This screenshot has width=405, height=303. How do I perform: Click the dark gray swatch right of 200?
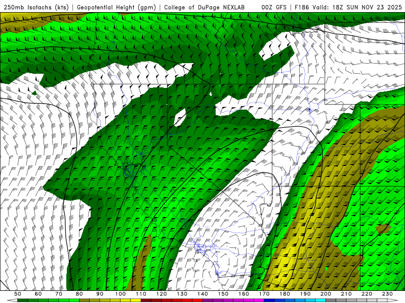coord(331,300)
